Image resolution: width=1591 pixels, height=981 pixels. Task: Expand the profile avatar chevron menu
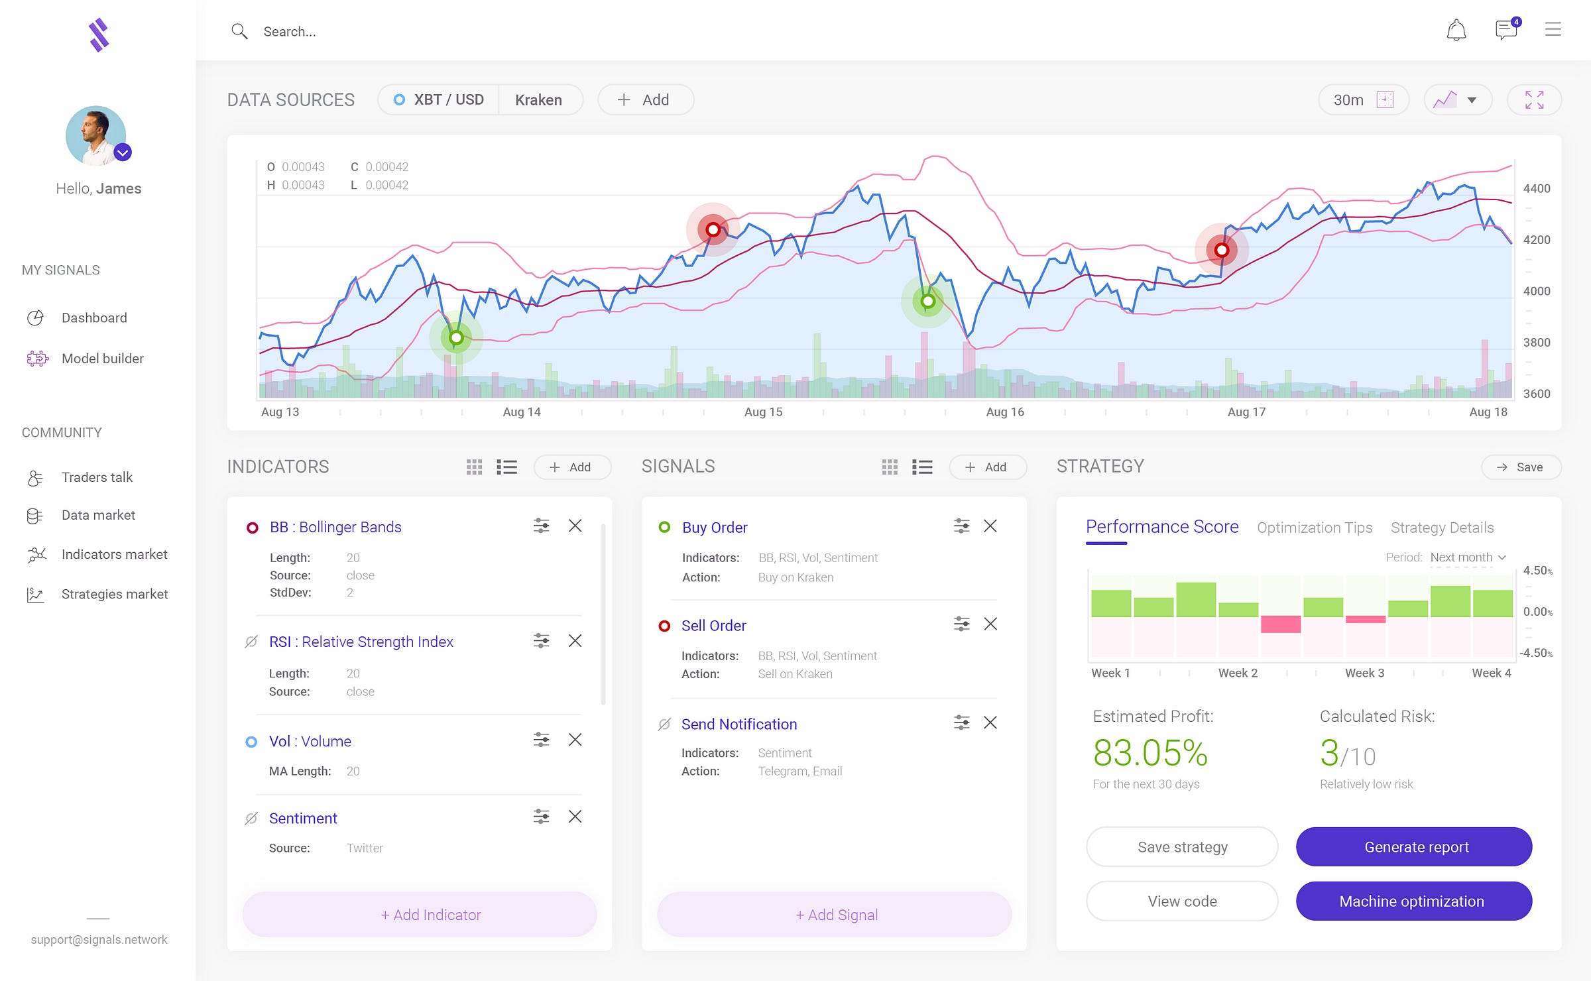coord(123,152)
